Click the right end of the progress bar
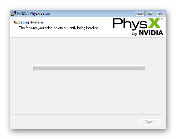The image size is (176, 139). [x=144, y=68]
